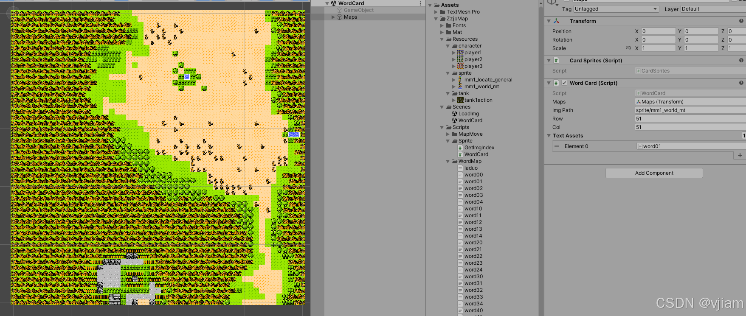Open the WordCard scene options kebab menu
Viewport: 746px width, 316px height.
click(420, 3)
